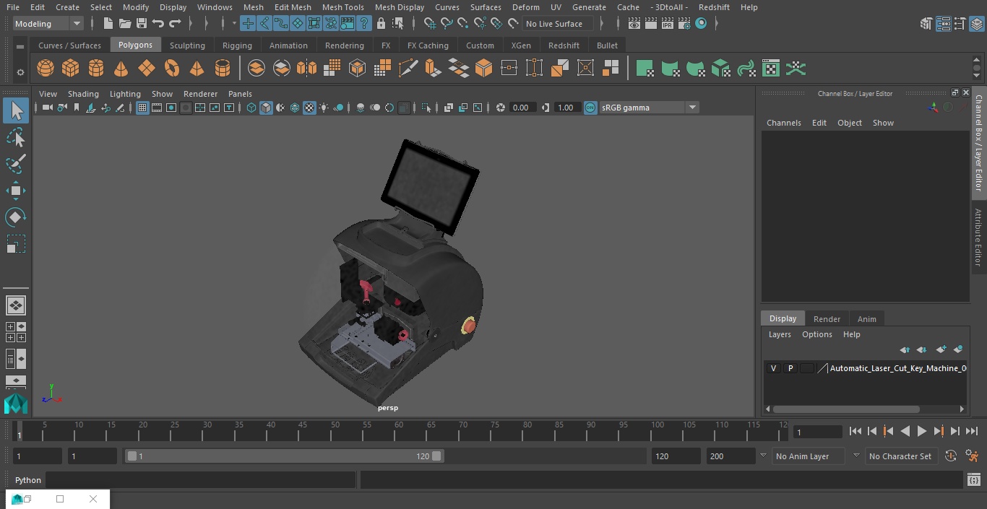Activate the Paint selection tool
Viewport: 987px width, 509px height.
pyautogui.click(x=16, y=164)
